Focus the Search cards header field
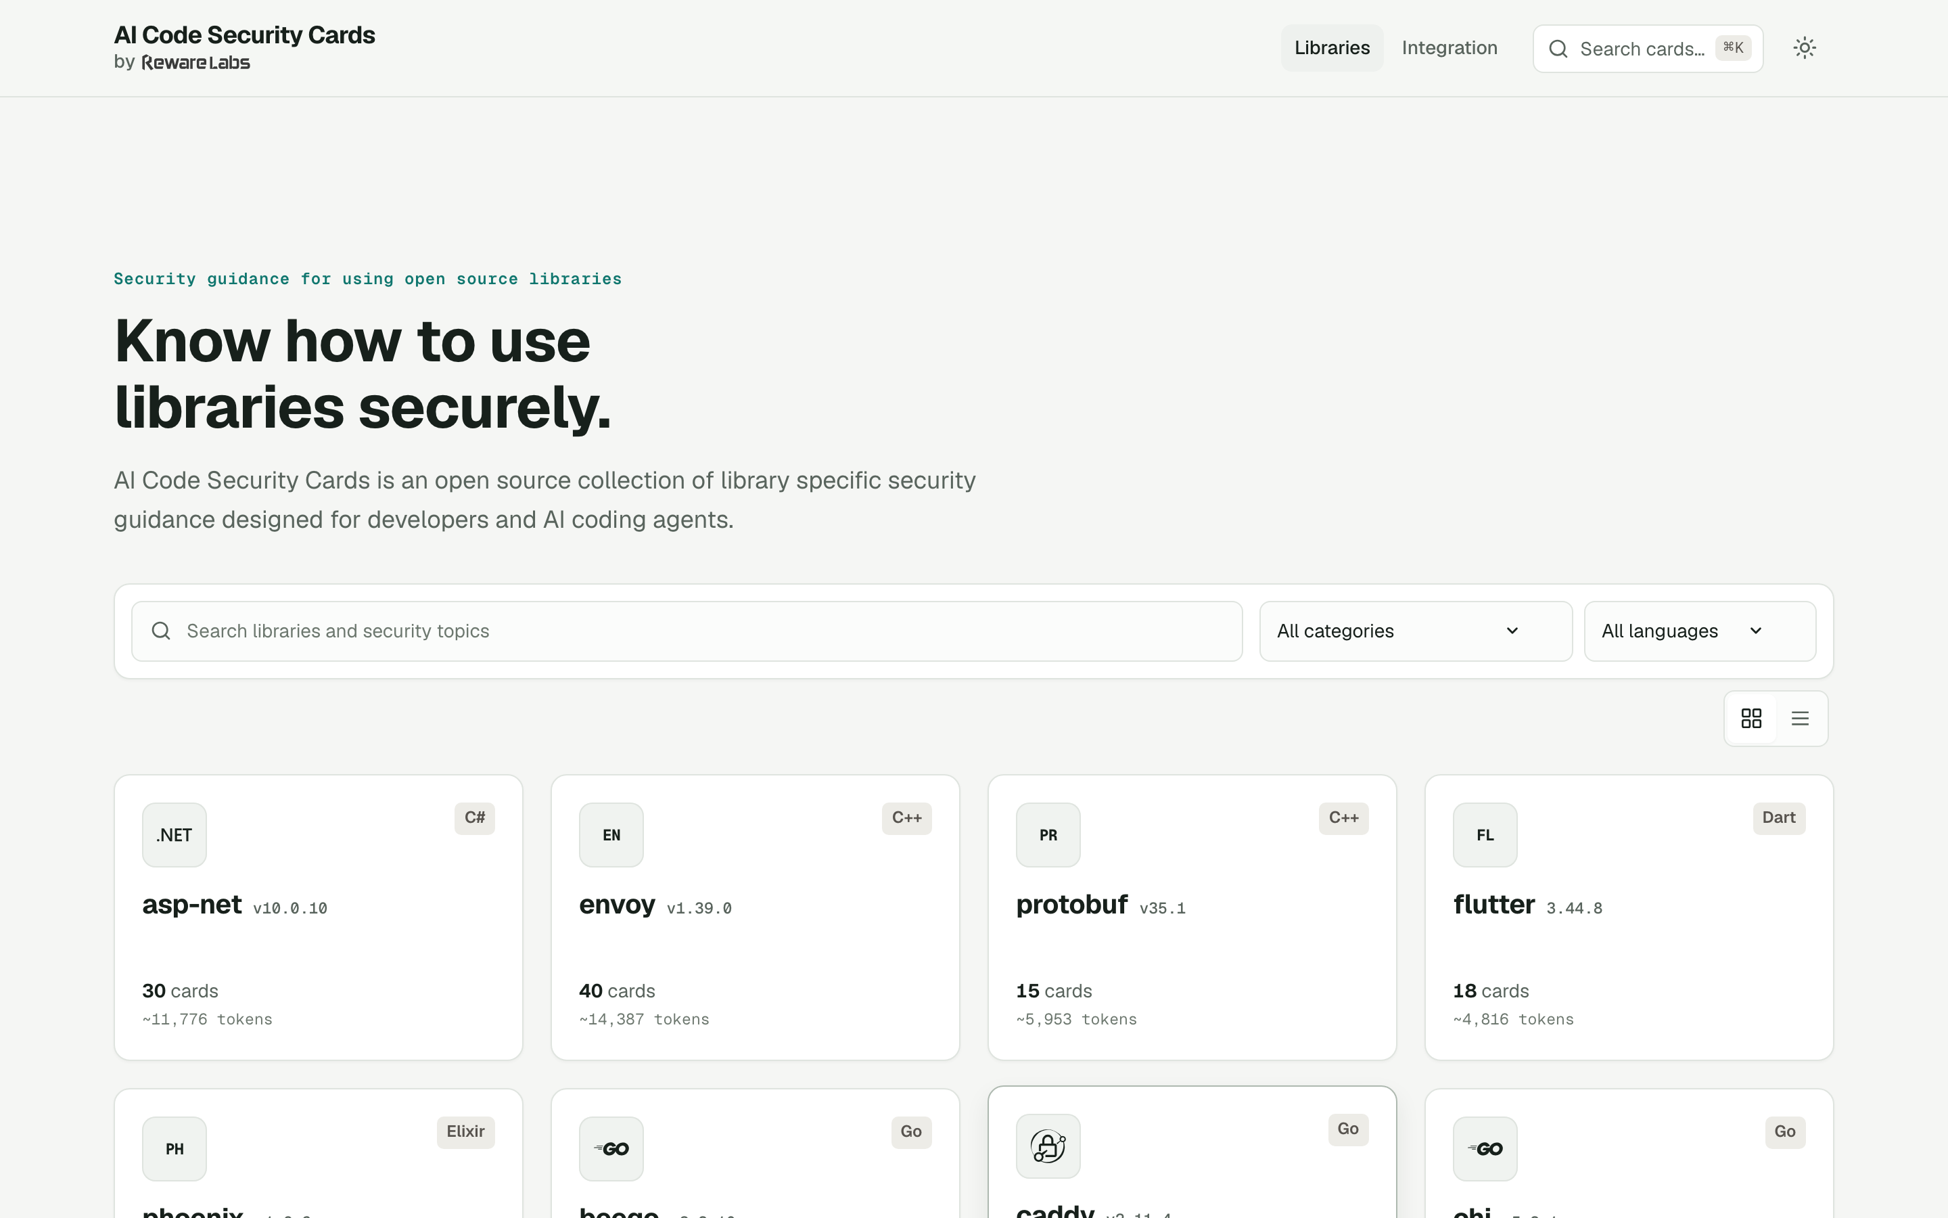This screenshot has width=1948, height=1218. click(x=1648, y=48)
